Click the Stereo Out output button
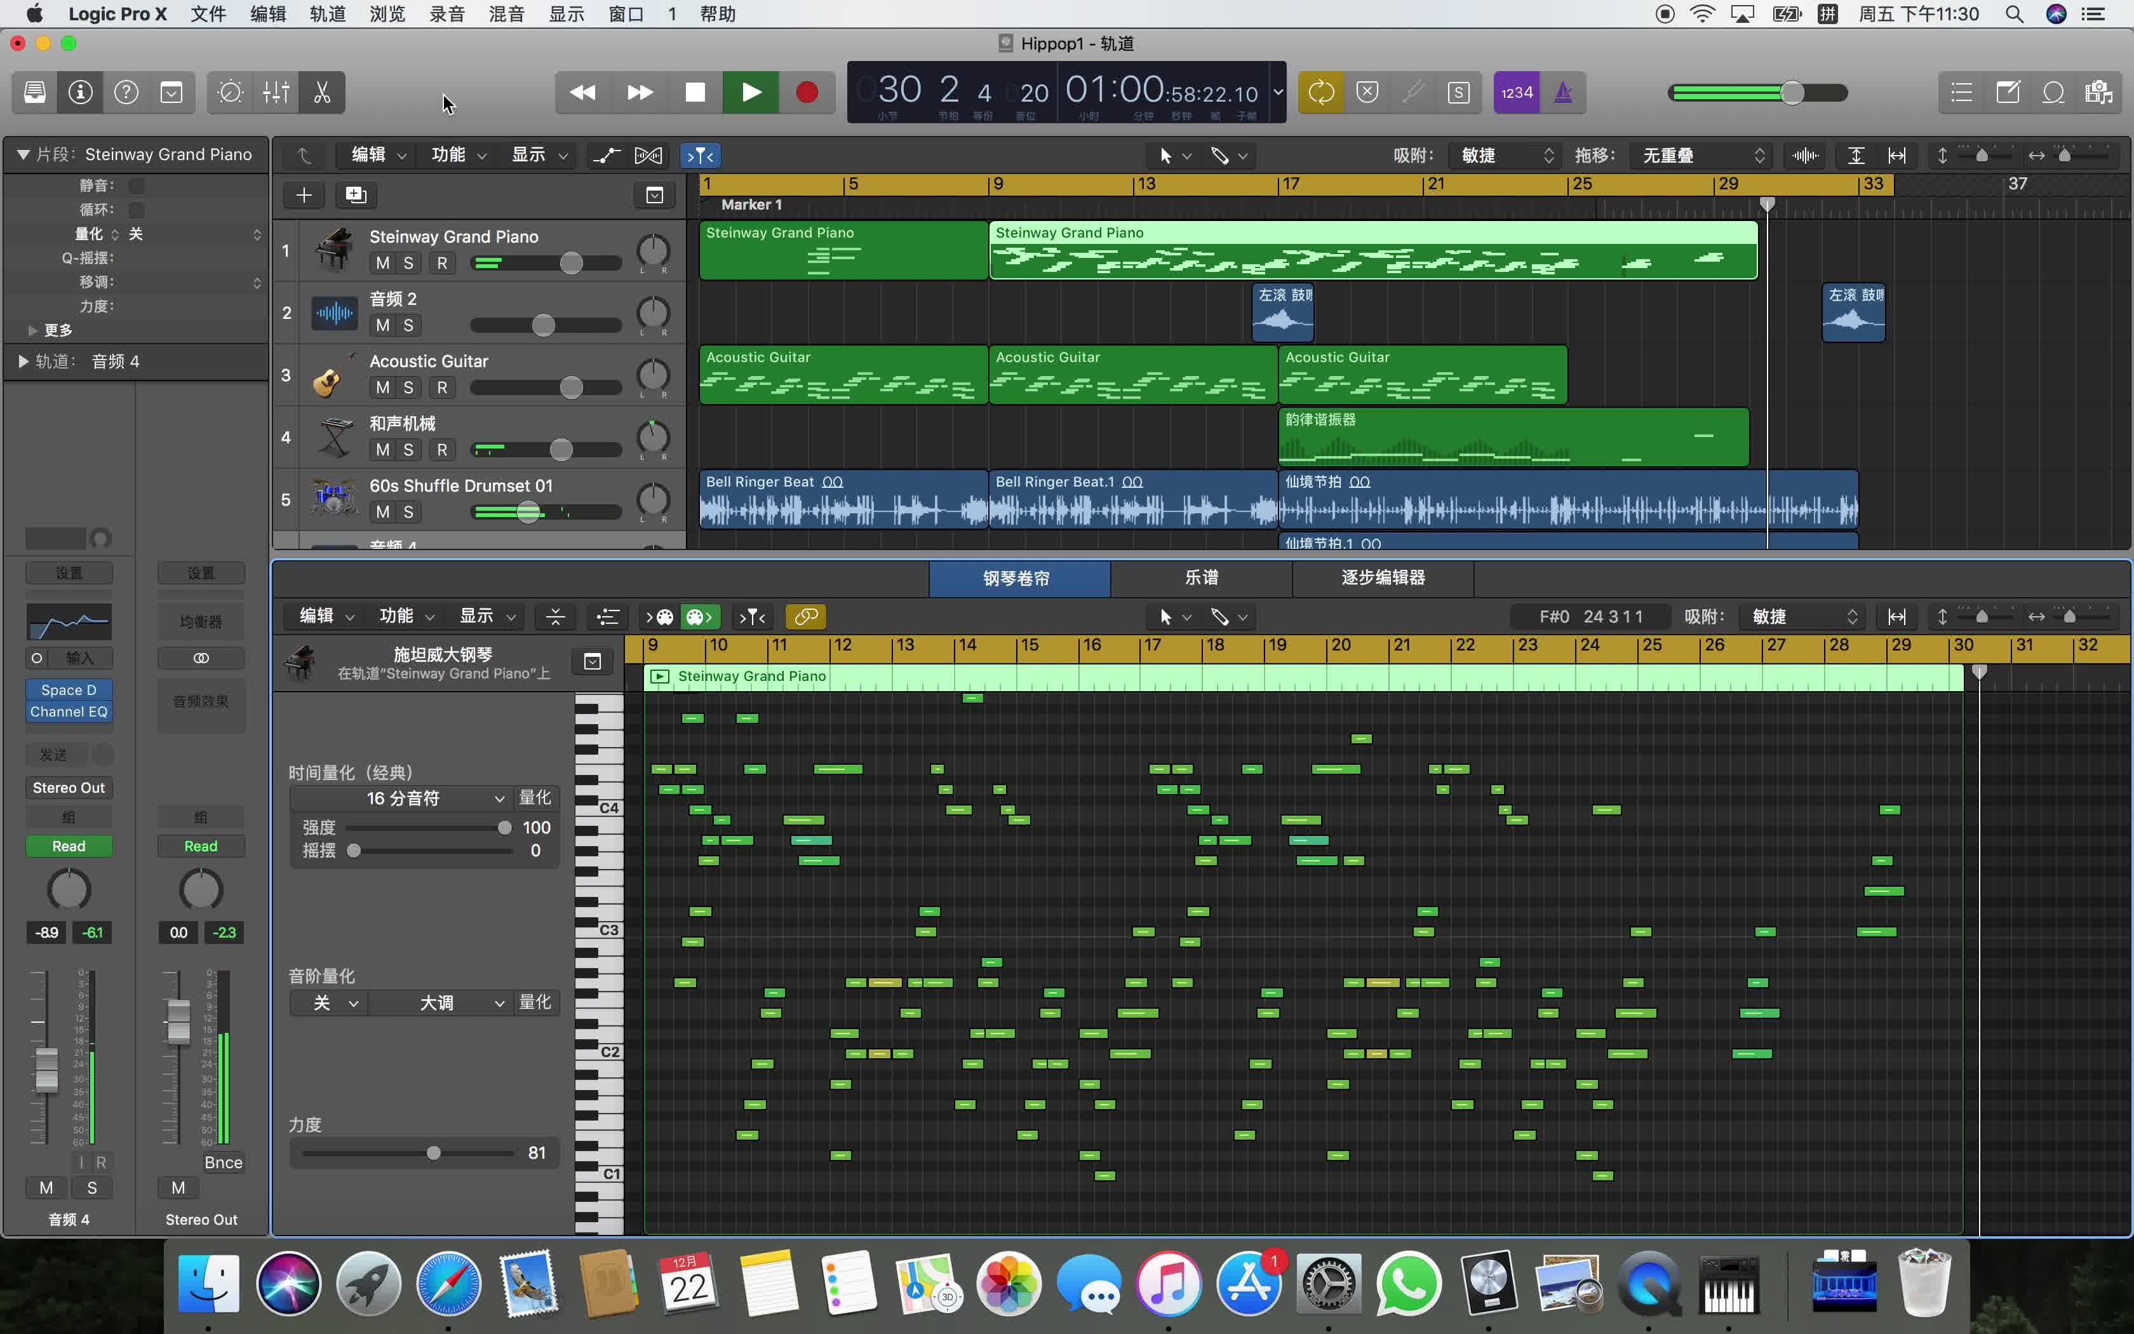 coord(69,788)
